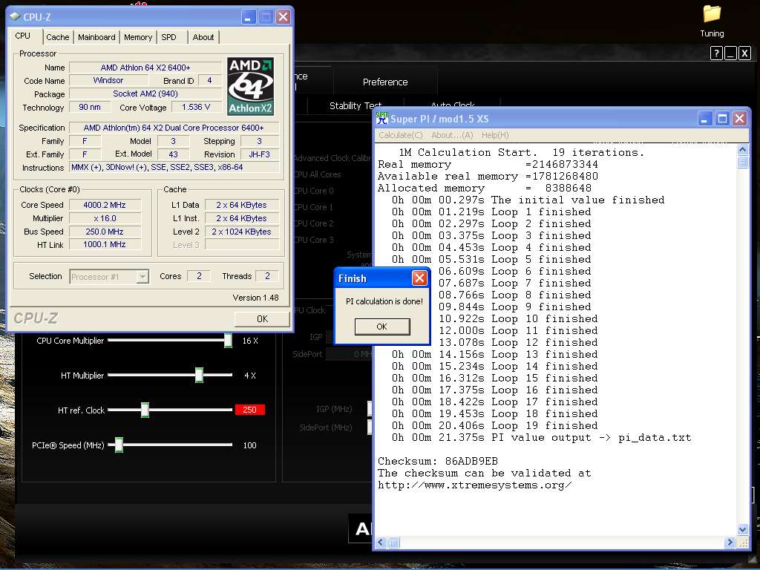Open Stability Test tab in AMD OverDrive
Image resolution: width=760 pixels, height=570 pixels.
click(356, 105)
